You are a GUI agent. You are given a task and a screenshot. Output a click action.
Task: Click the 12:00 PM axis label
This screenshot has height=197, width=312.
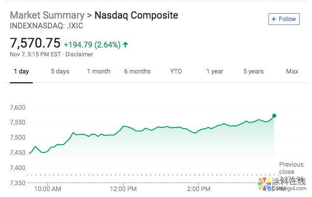[x=123, y=189]
